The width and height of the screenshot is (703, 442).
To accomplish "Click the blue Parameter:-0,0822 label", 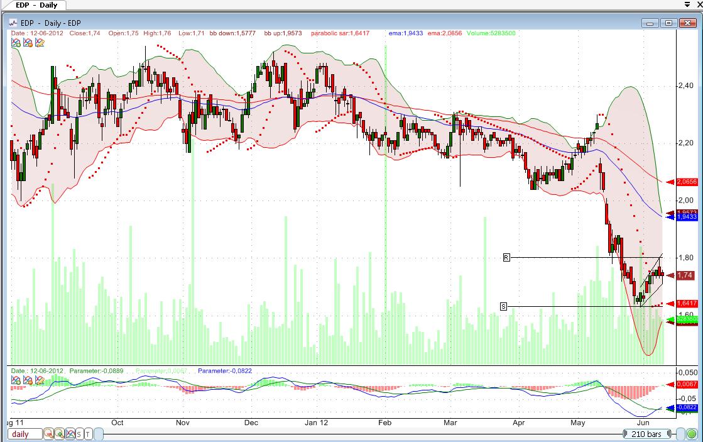I will click(x=225, y=371).
